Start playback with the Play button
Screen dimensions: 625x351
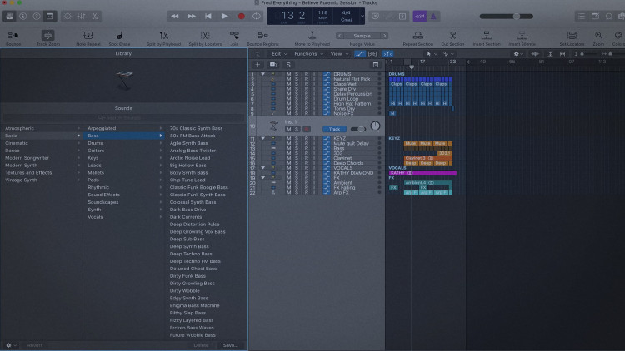pos(225,17)
